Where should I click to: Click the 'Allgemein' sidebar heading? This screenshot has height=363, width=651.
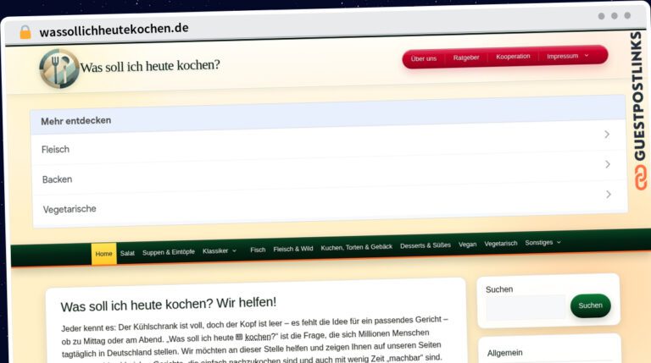[504, 353]
